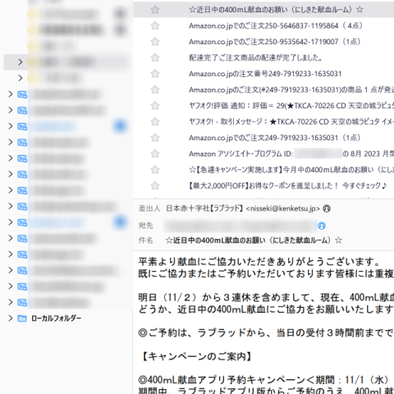Star the ヤフオク!評価 通知 email

click(155, 106)
